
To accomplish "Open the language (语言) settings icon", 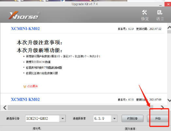I will coord(160,15).
